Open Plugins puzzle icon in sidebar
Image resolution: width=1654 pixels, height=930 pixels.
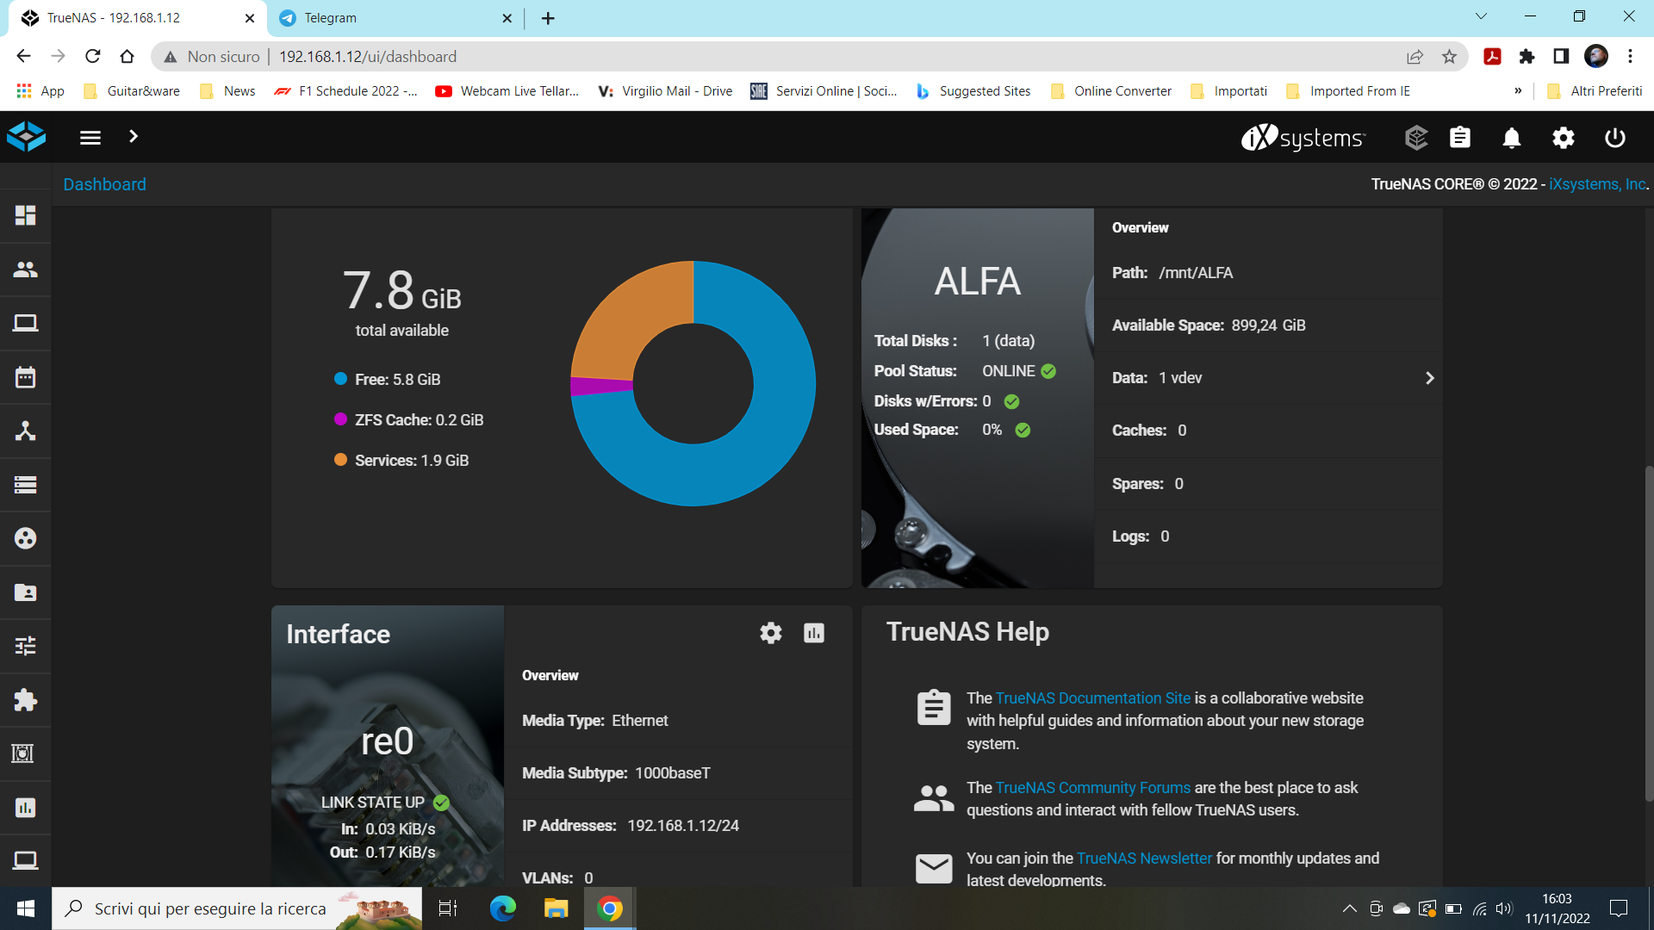pos(25,700)
